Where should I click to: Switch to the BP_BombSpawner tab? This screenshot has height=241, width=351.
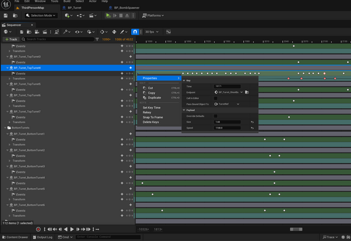[124, 7]
